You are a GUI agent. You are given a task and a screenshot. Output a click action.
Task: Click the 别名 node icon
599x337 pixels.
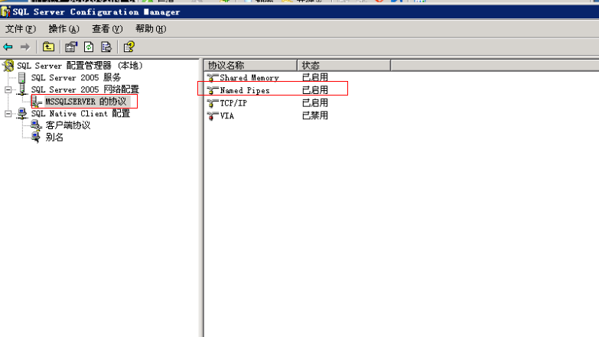[36, 137]
